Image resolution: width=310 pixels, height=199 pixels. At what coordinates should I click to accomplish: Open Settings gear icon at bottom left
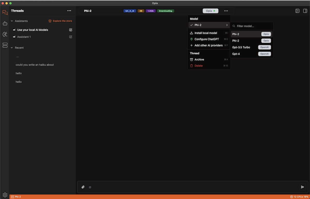[x=5, y=195]
